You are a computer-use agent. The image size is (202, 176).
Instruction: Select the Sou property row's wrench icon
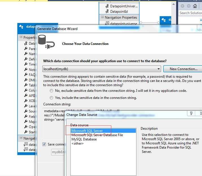point(26,111)
